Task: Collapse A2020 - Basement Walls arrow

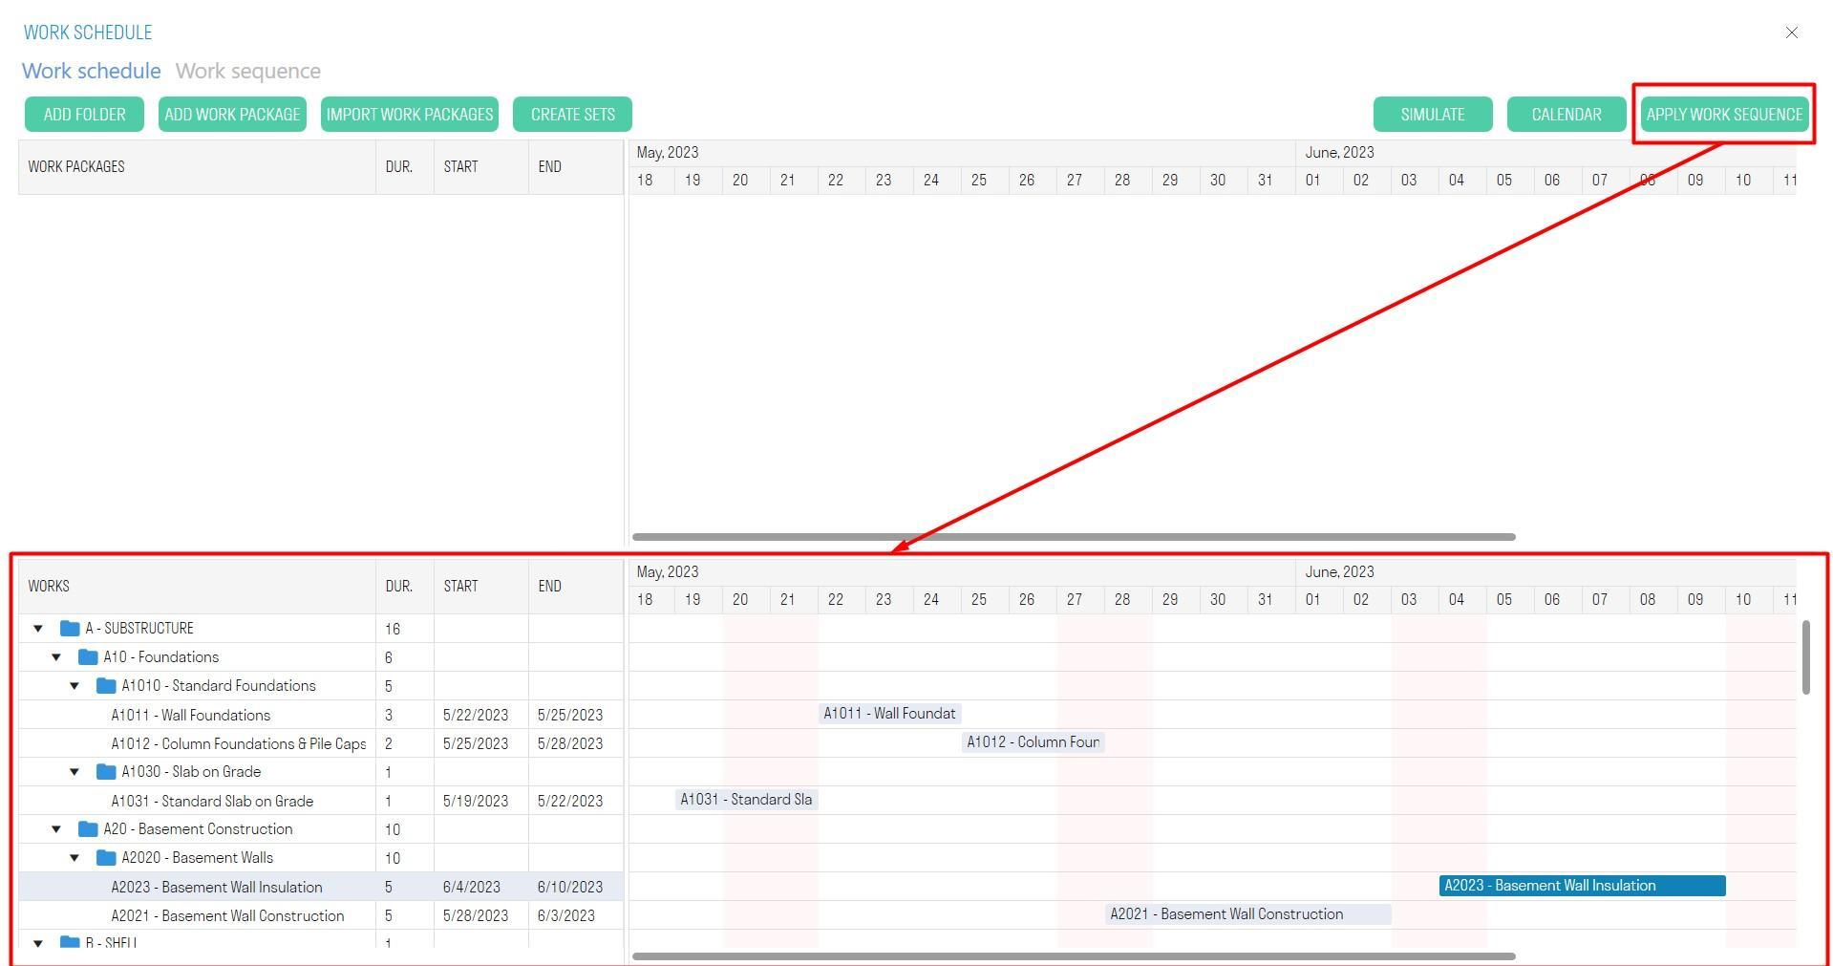Action: (75, 858)
